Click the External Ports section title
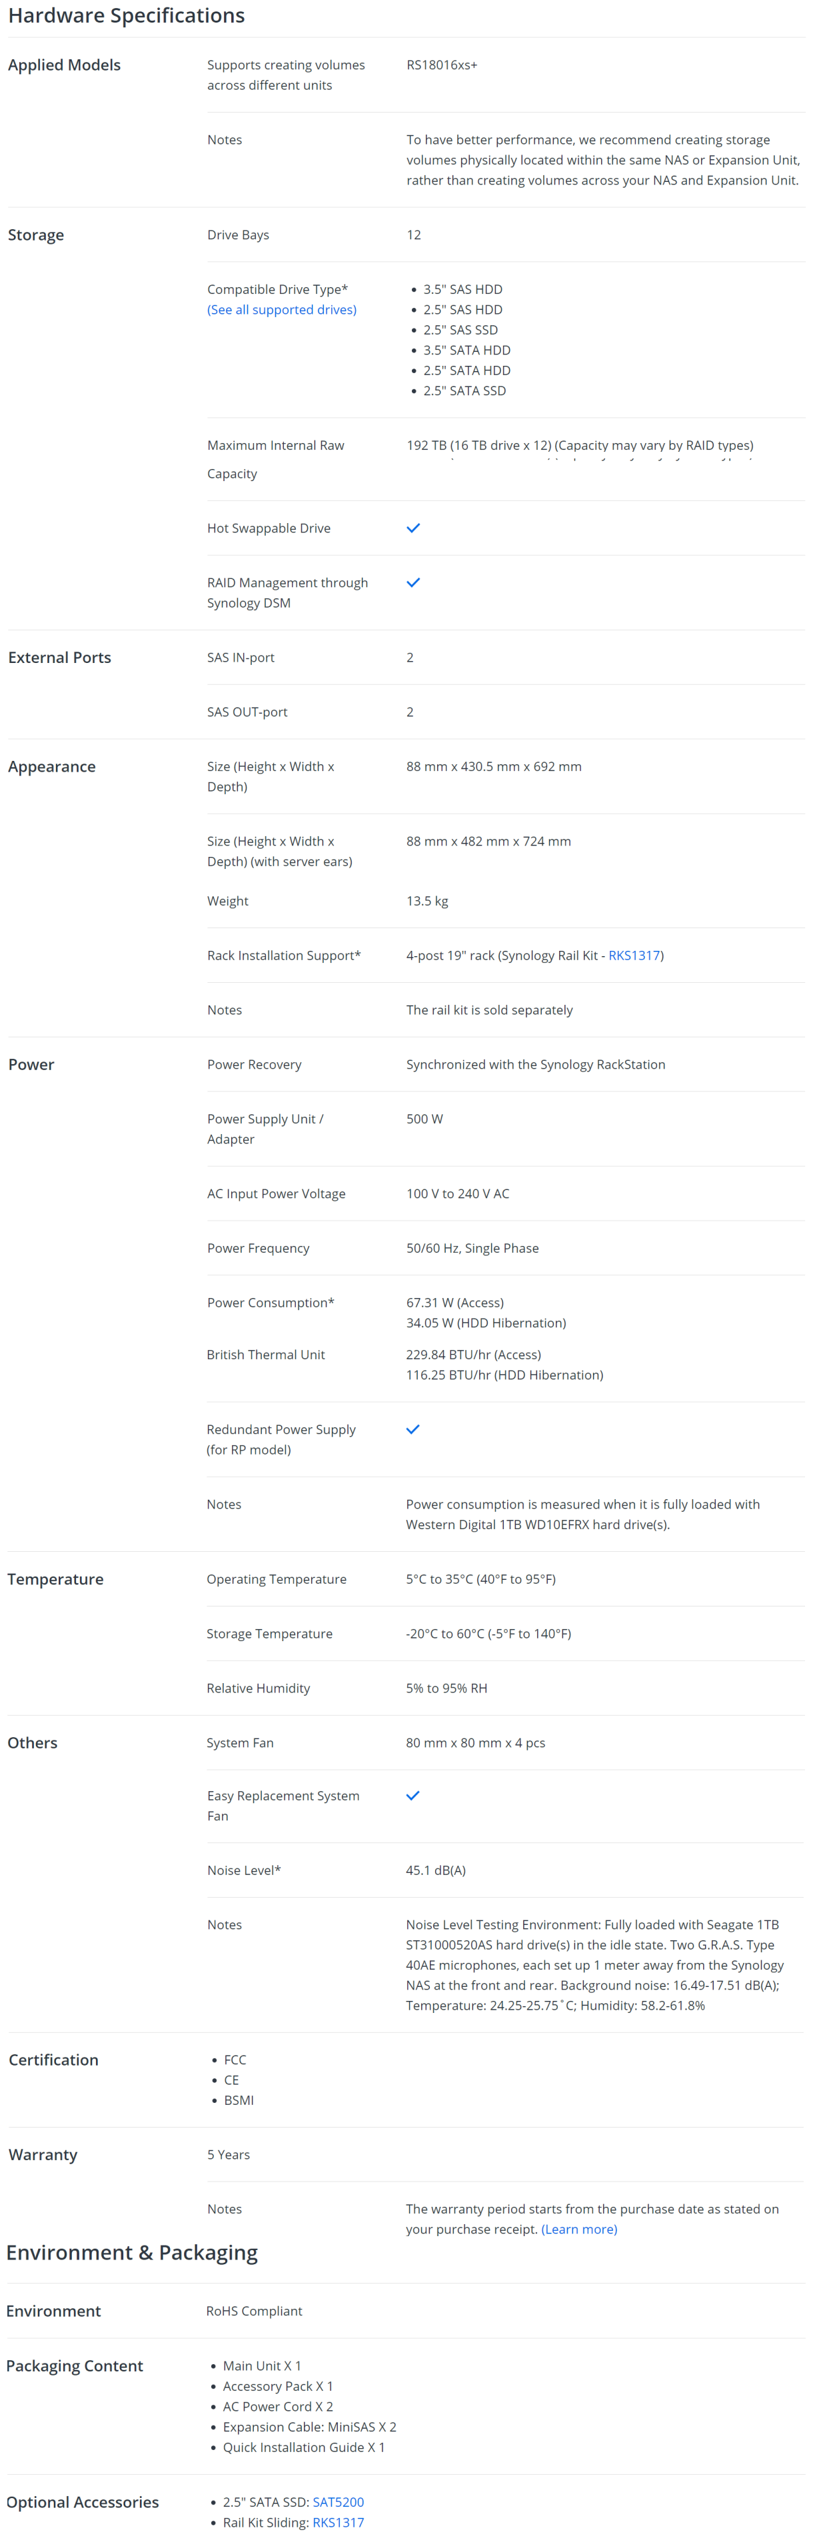The image size is (813, 2544). pyautogui.click(x=59, y=658)
